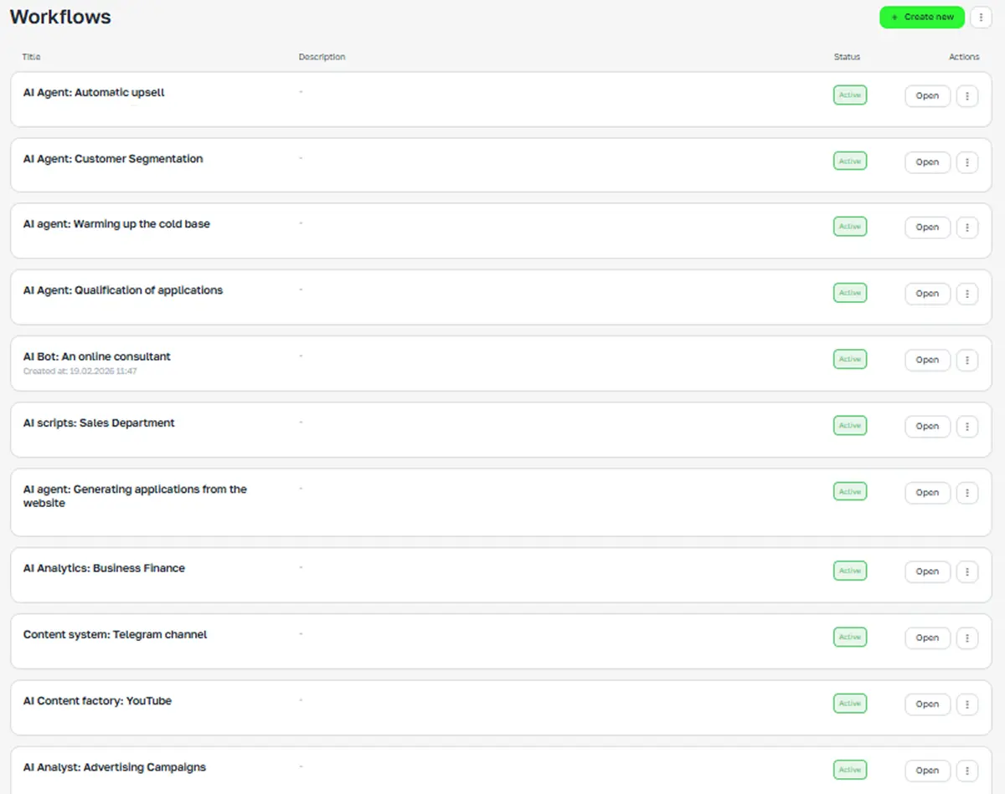Open the page options menu beside Create new
The image size is (1005, 794).
(x=981, y=17)
